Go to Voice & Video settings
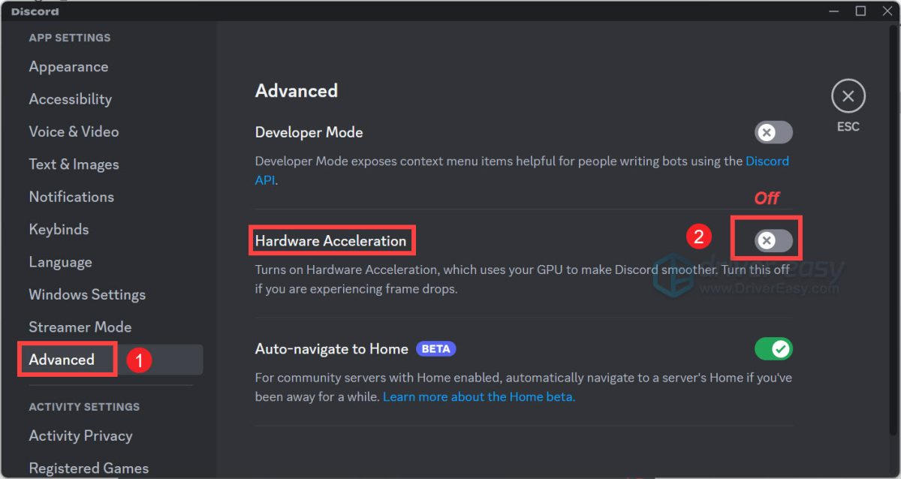The width and height of the screenshot is (901, 479). (x=74, y=131)
